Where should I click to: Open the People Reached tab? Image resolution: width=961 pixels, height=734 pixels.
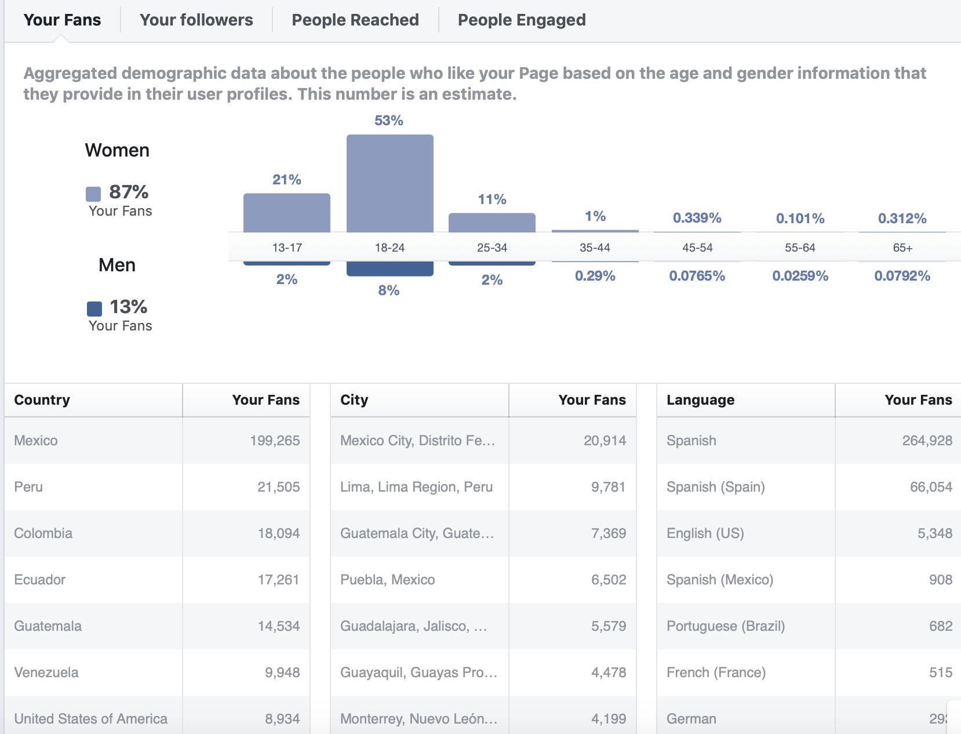click(355, 20)
